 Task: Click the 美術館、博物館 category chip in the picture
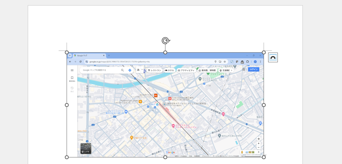click(x=207, y=71)
